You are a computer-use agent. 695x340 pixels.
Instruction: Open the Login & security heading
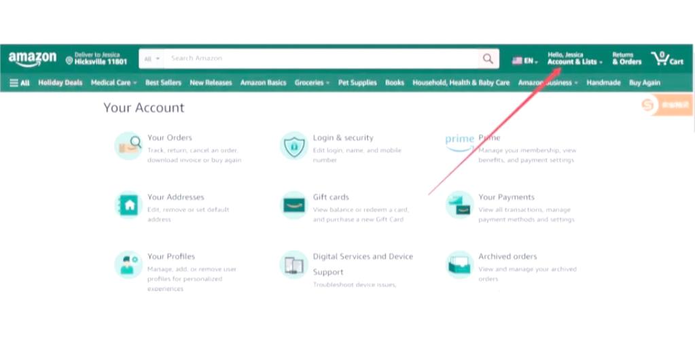tap(343, 137)
